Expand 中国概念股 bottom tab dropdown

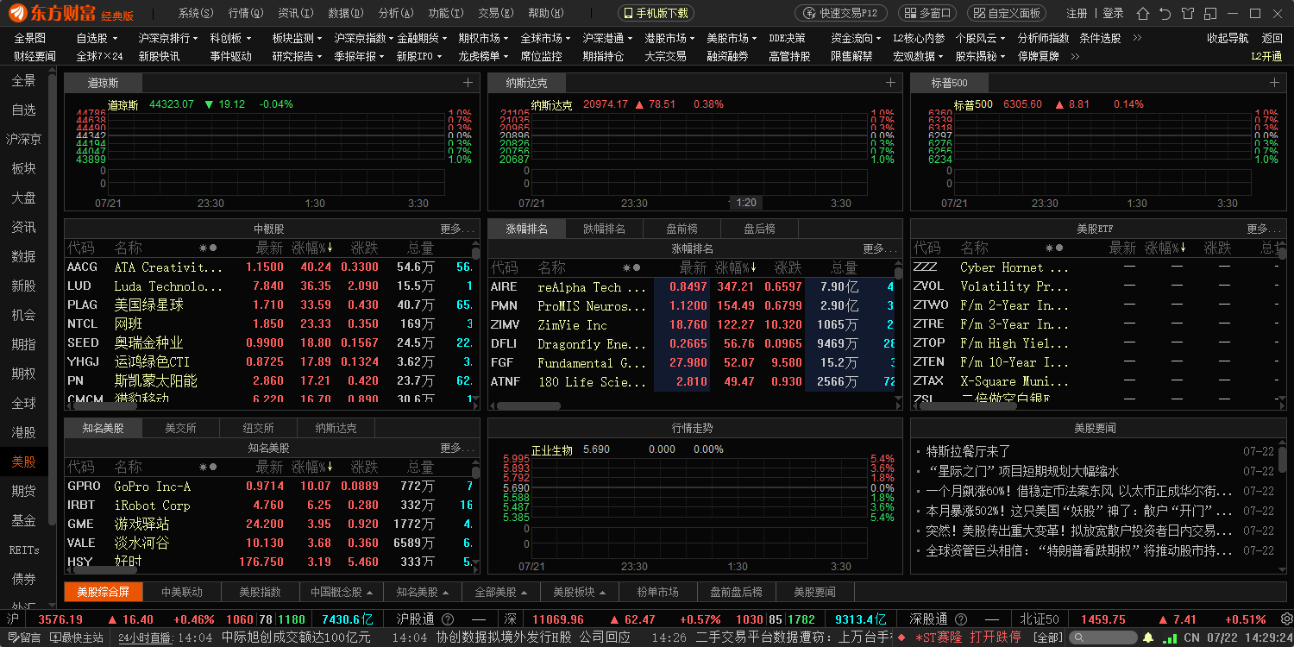coord(342,592)
